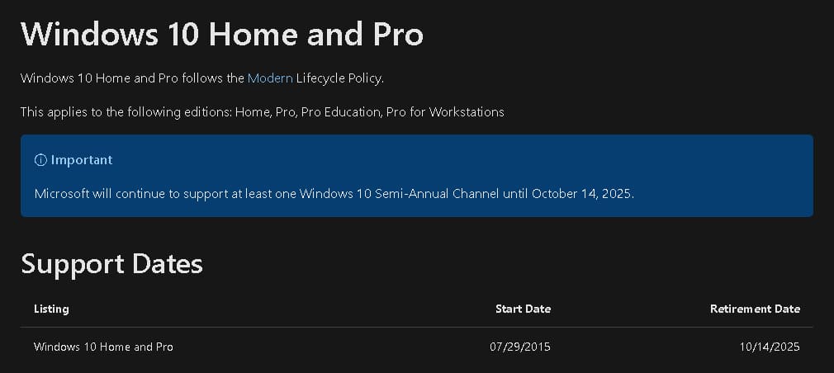
Task: Select the Windows 10 Home and Pro table row
Action: [x=416, y=347]
